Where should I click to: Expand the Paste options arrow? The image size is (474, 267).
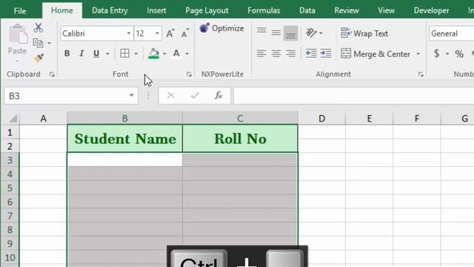click(x=17, y=62)
